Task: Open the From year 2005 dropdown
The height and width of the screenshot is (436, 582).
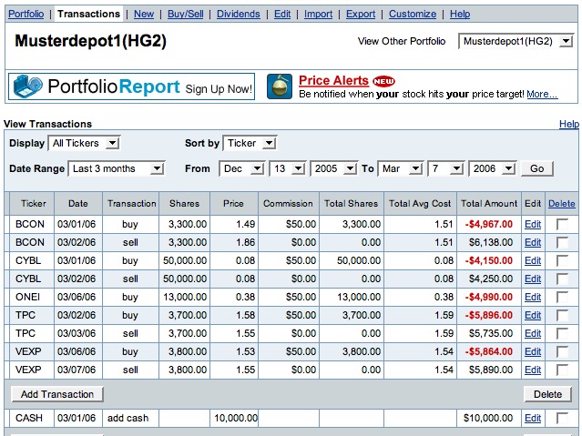Action: [333, 168]
